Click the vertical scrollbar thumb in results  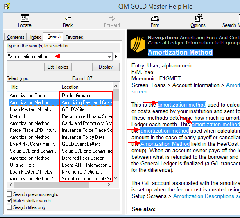click(116, 95)
